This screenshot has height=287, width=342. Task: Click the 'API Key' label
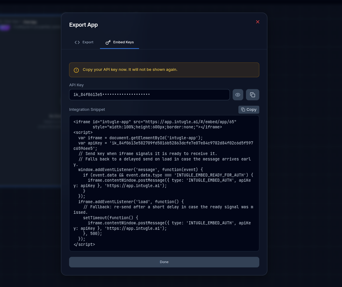click(76, 85)
